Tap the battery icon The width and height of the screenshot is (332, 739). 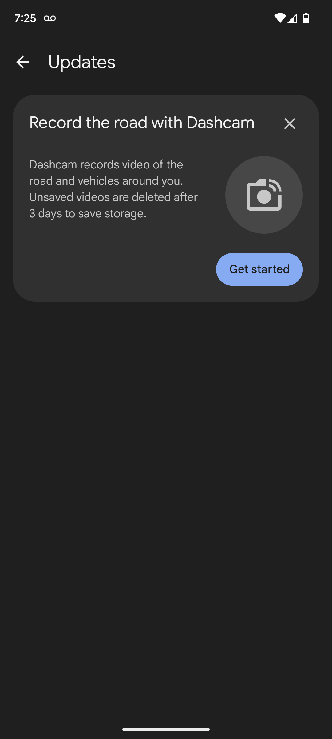pos(306,18)
